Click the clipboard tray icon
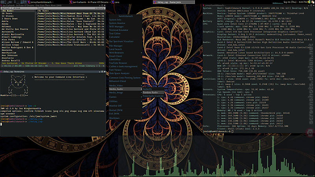Screen dimensions: 315x177 [313, 2]
